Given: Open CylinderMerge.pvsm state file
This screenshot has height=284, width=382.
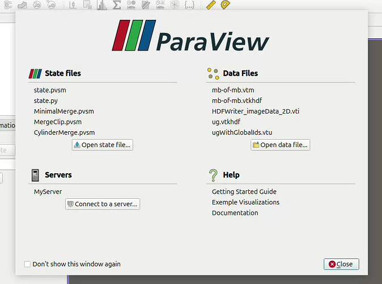Looking at the screenshot, I should point(64,132).
